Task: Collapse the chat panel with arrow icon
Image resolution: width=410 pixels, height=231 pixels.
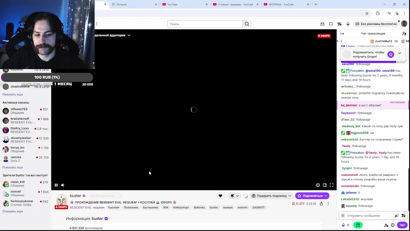Action: [342, 33]
